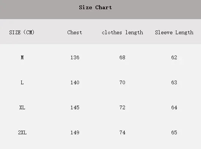201x149 pixels.
Task: Select the clothes length header
Action: tap(122, 33)
